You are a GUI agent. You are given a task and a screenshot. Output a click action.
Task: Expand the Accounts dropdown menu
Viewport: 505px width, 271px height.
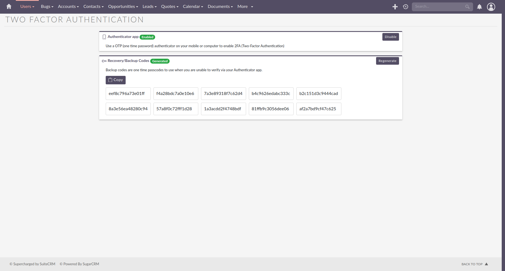(68, 7)
